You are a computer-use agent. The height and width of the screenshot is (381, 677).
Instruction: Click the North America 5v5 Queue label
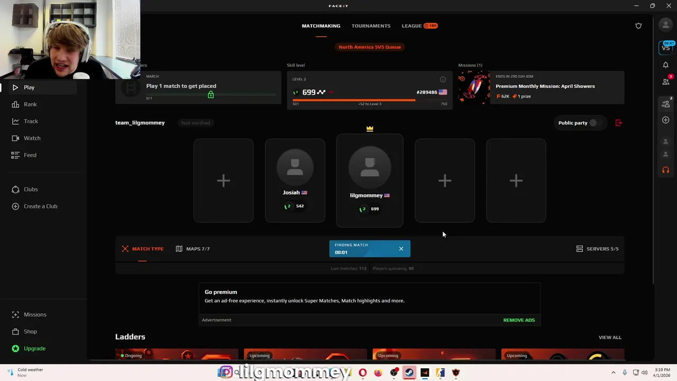[370, 47]
